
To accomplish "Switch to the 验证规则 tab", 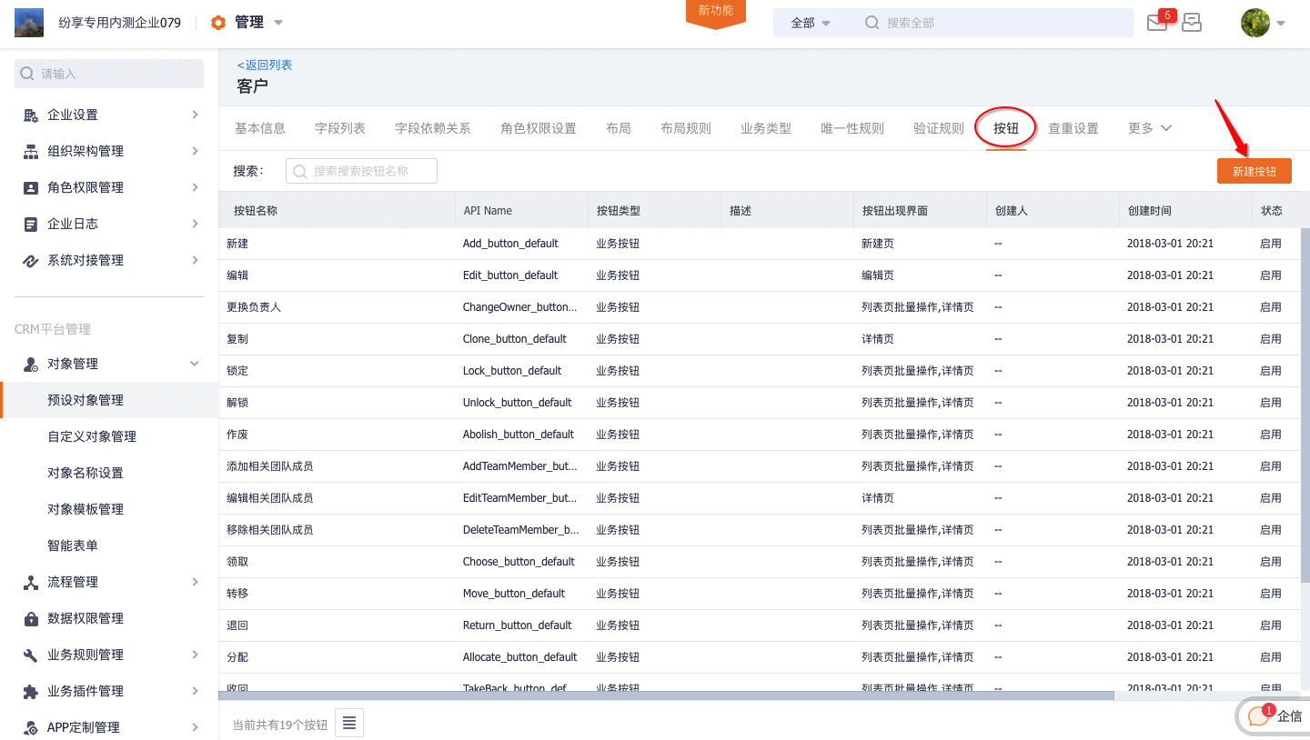I will pyautogui.click(x=939, y=128).
